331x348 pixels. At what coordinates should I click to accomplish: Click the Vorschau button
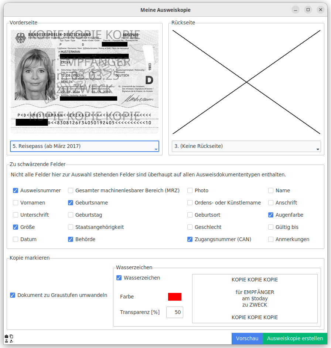[247, 338]
